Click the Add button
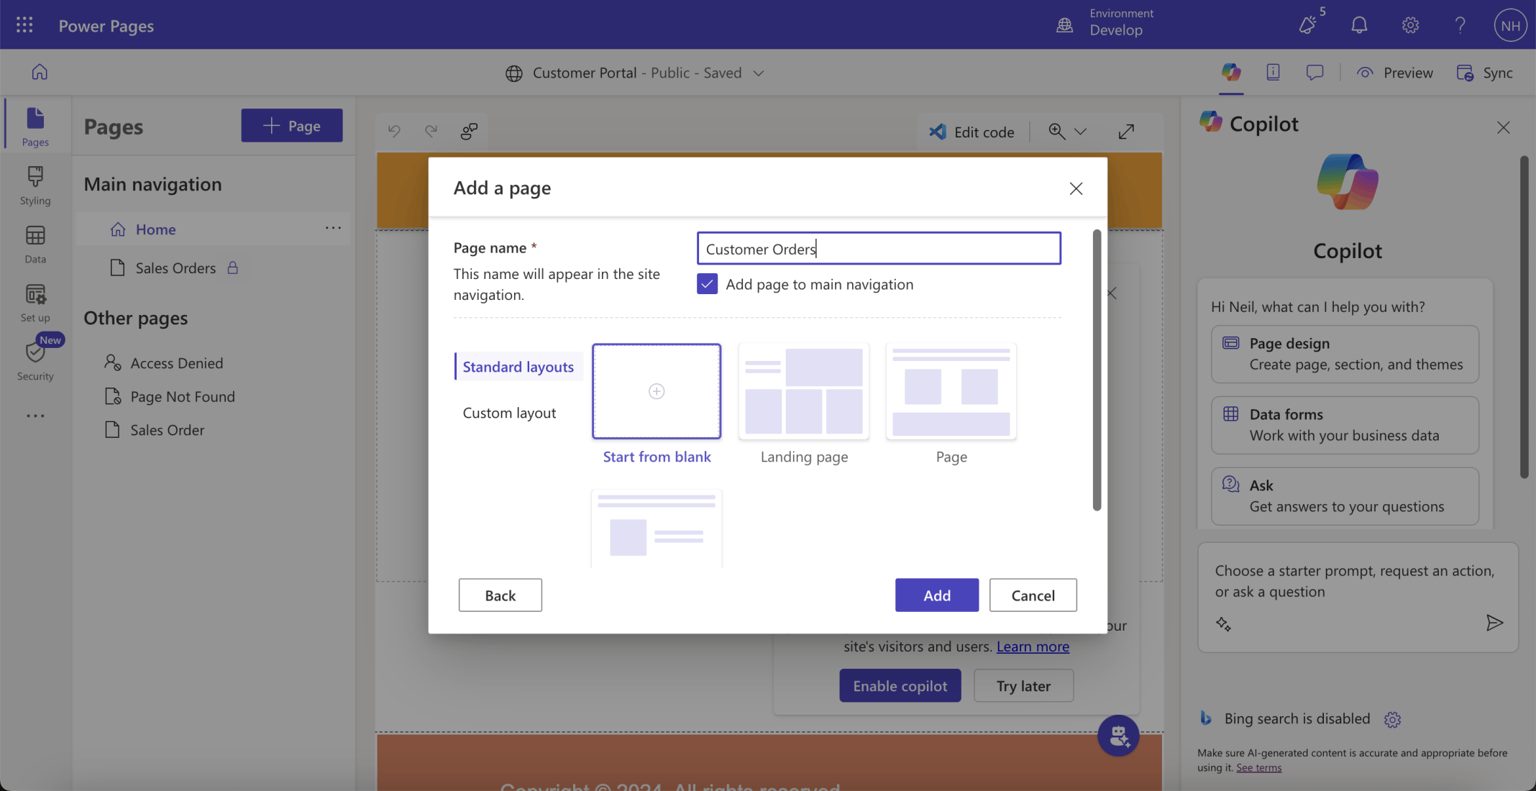 [936, 595]
